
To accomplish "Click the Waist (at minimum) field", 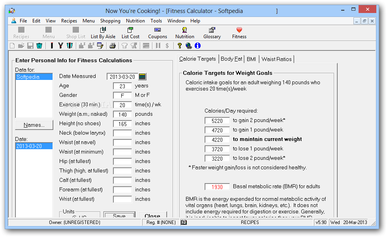I will click(122, 152).
